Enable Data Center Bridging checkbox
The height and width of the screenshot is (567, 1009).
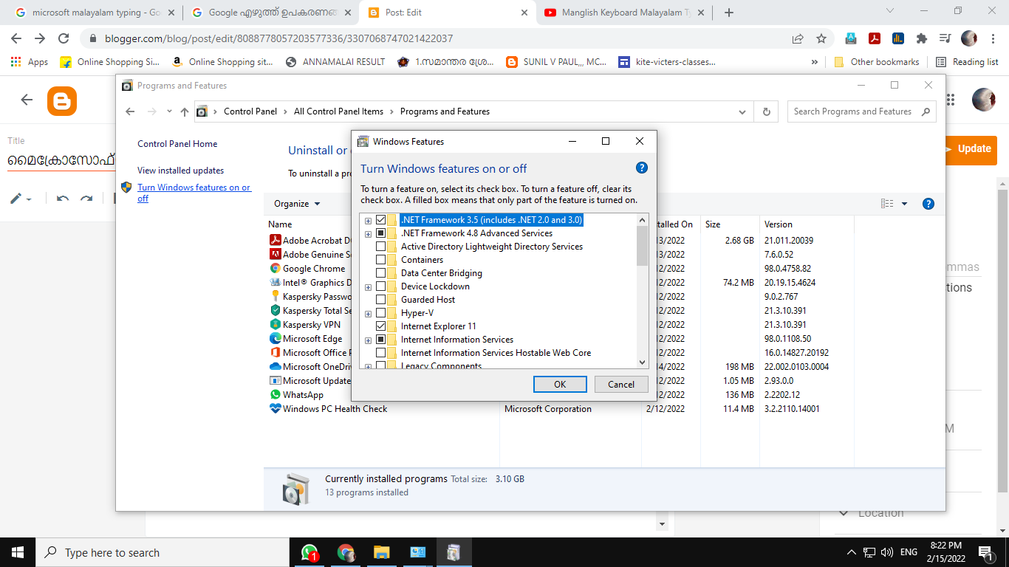(380, 273)
